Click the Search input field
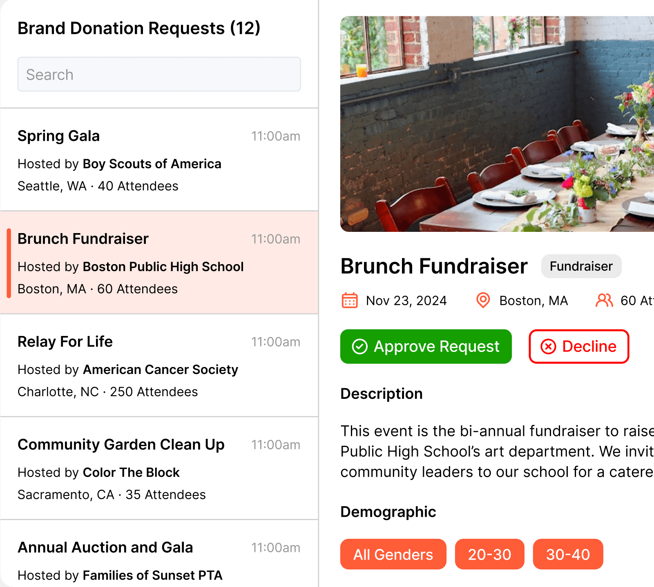Image resolution: width=654 pixels, height=587 pixels. tap(159, 74)
